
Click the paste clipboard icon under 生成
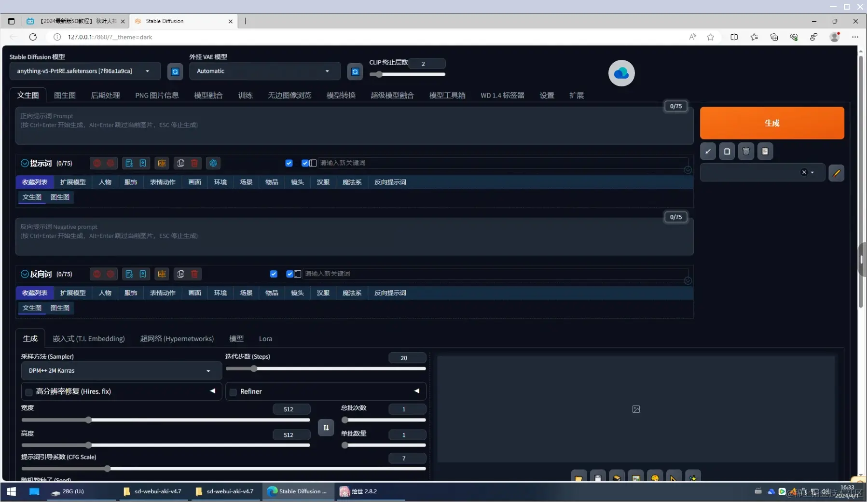click(x=765, y=152)
